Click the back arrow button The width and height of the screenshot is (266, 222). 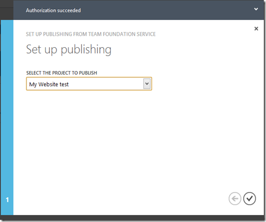click(x=235, y=199)
